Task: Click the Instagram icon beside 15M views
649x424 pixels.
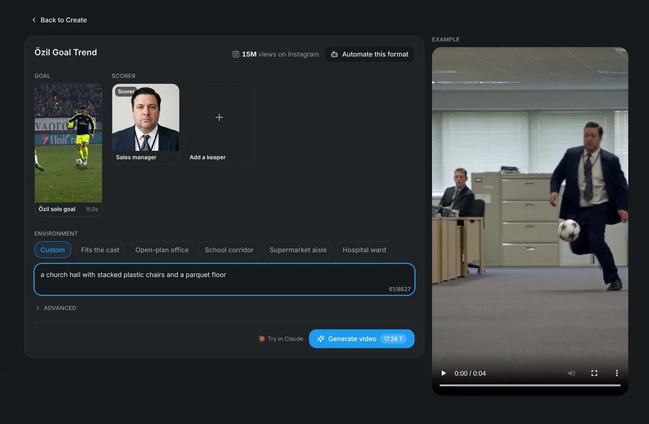Action: pos(236,54)
